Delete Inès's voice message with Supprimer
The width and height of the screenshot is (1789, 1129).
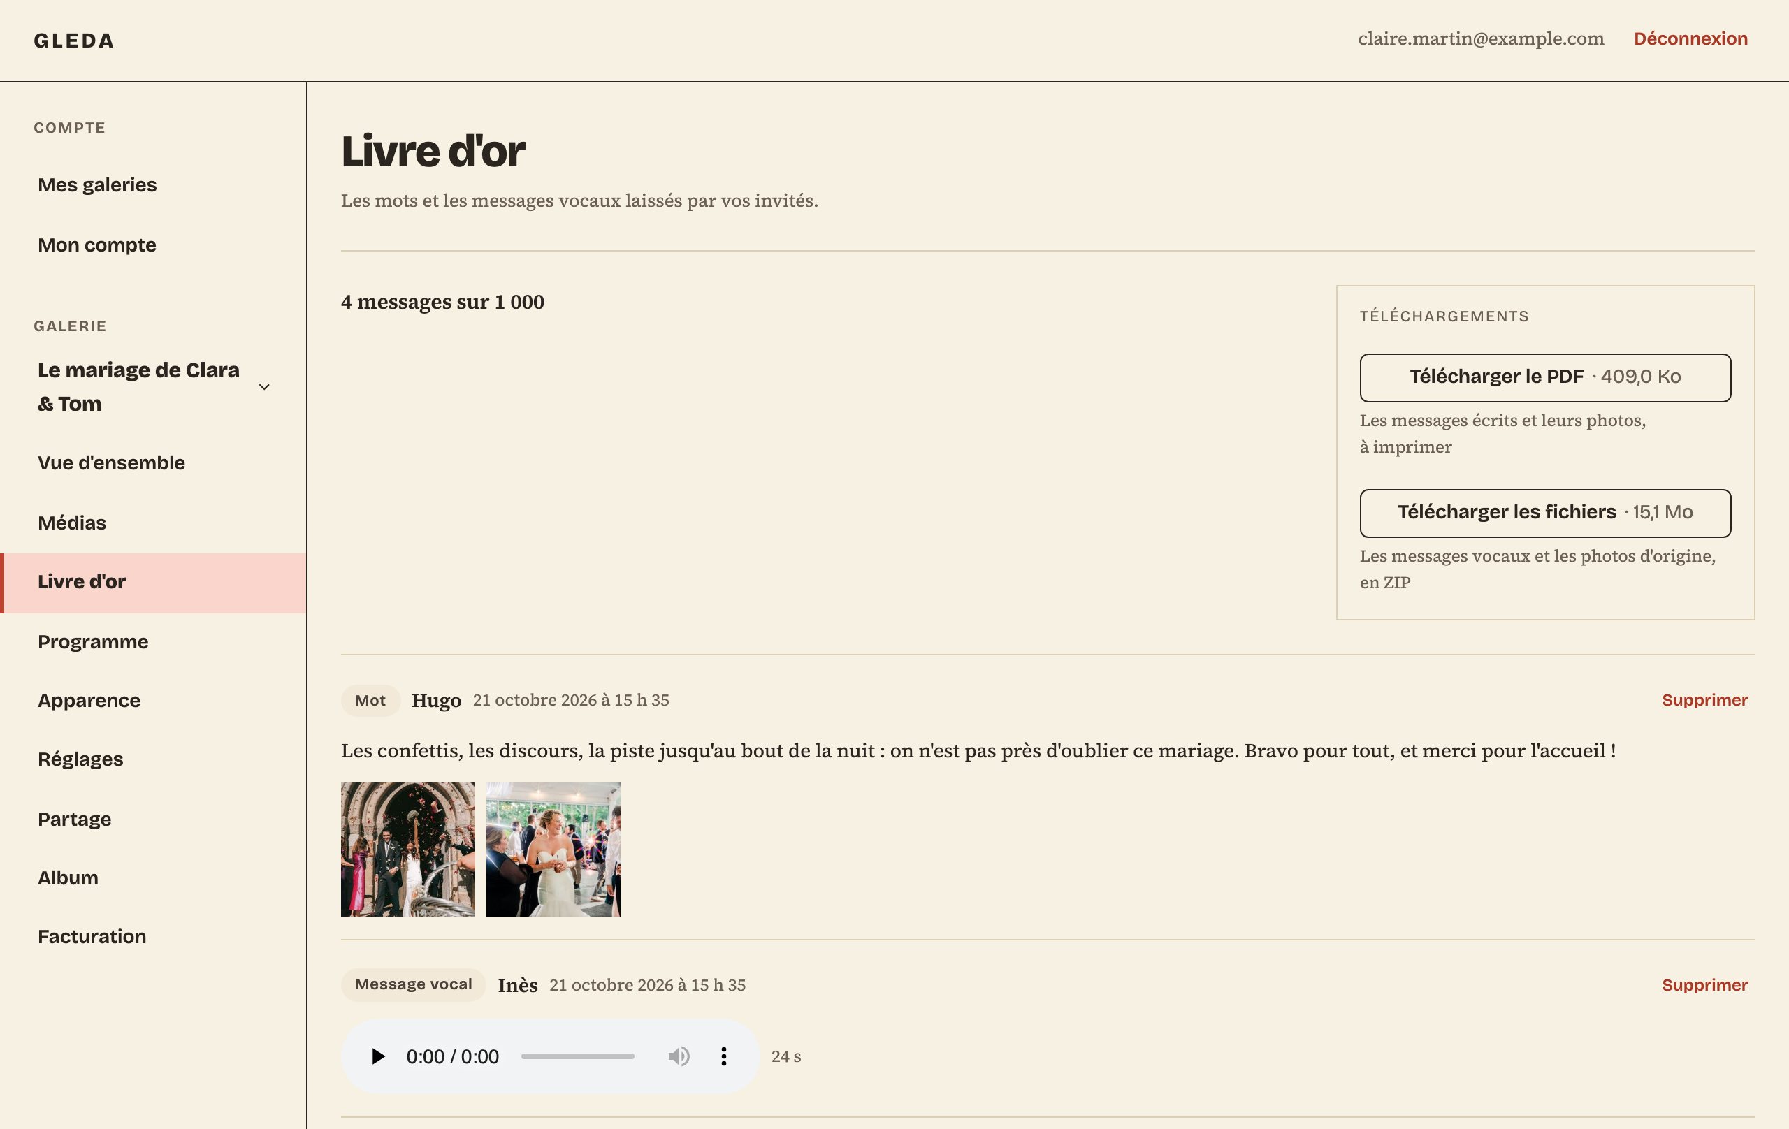[1704, 985]
